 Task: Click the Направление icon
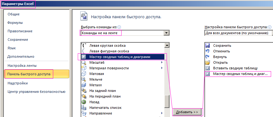point(84,113)
